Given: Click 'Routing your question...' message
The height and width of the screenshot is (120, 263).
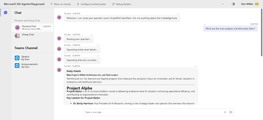Looking at the screenshot, I should 79,39.
